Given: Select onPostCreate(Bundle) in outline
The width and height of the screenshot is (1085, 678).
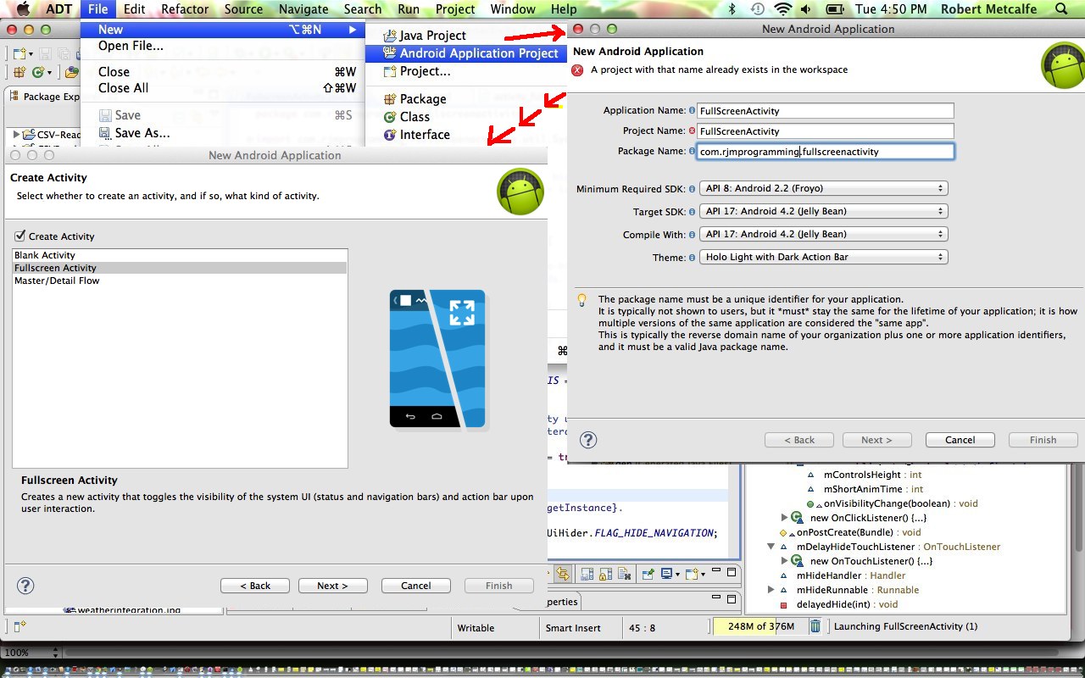Looking at the screenshot, I should click(x=849, y=532).
